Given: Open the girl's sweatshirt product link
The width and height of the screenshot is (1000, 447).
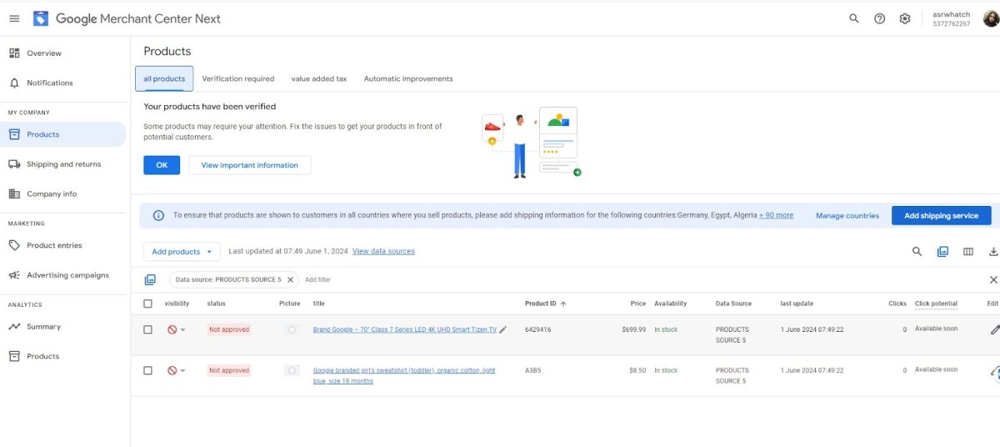Looking at the screenshot, I should (x=404, y=375).
